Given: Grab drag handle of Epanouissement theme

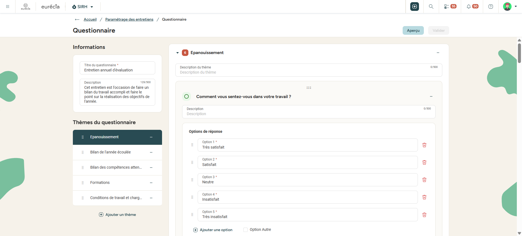Looking at the screenshot, I should click(83, 137).
